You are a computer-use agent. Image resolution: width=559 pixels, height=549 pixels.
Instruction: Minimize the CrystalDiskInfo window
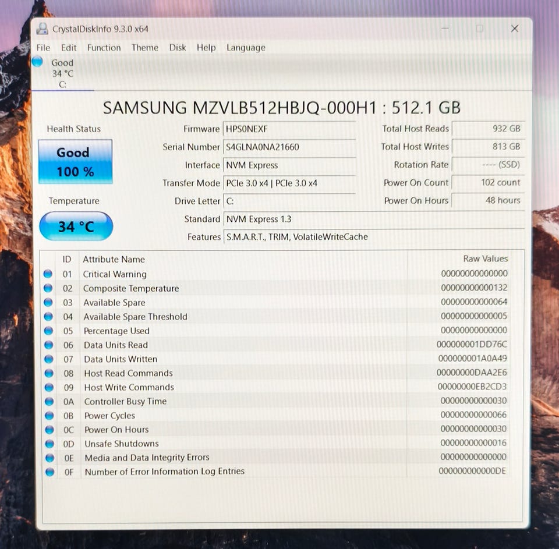445,29
